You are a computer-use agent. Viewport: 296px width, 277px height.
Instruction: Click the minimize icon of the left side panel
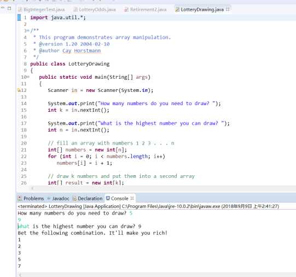tap(2, 8)
